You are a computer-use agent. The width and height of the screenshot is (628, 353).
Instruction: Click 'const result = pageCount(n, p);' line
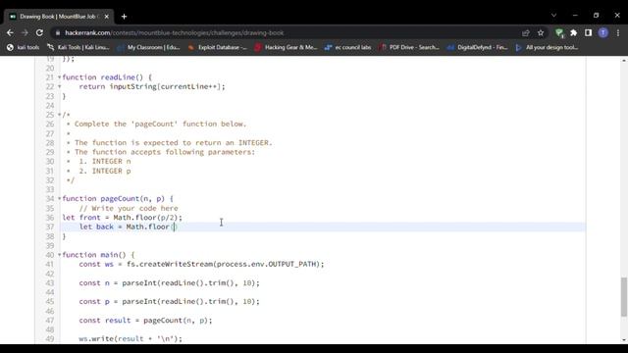pyautogui.click(x=146, y=321)
